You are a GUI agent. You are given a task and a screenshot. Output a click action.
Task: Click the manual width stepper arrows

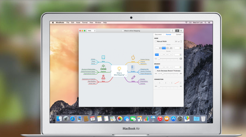181,41
